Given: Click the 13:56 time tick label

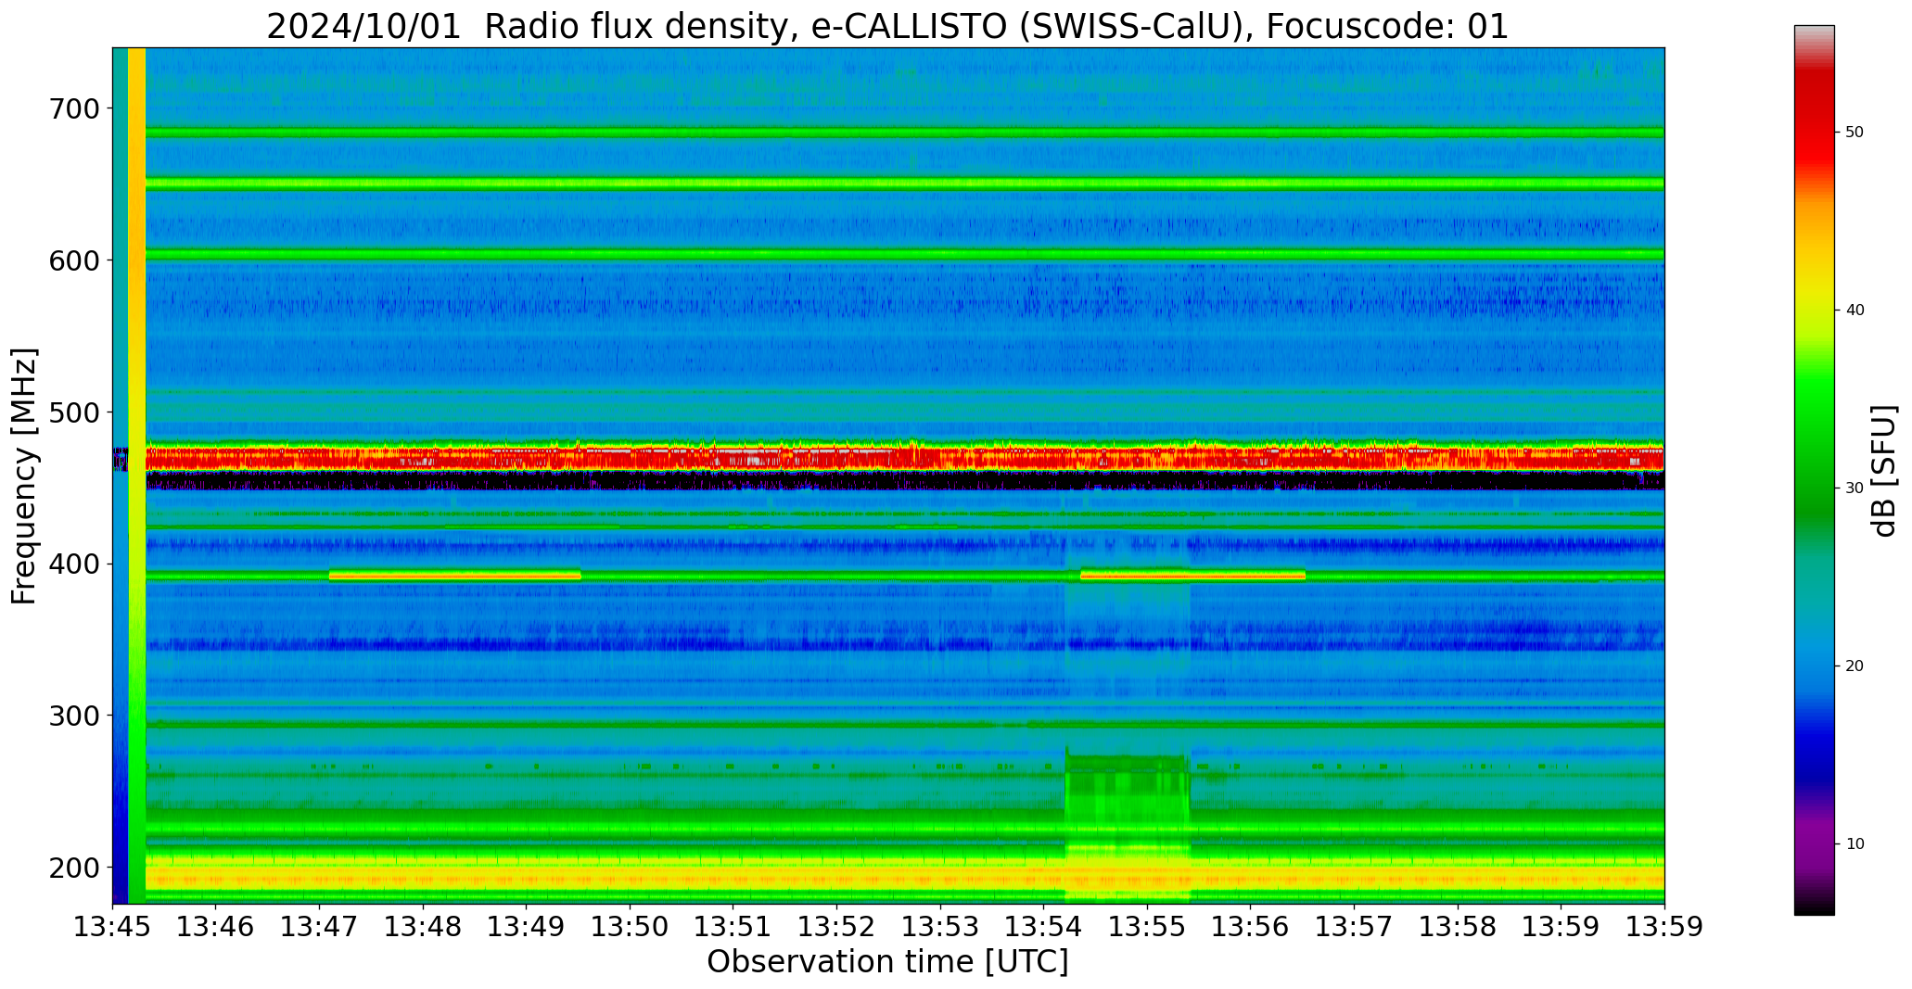Looking at the screenshot, I should [1251, 927].
